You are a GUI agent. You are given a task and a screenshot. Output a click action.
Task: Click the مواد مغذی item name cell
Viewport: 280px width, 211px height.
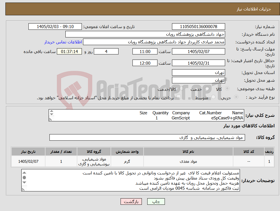click(188, 161)
